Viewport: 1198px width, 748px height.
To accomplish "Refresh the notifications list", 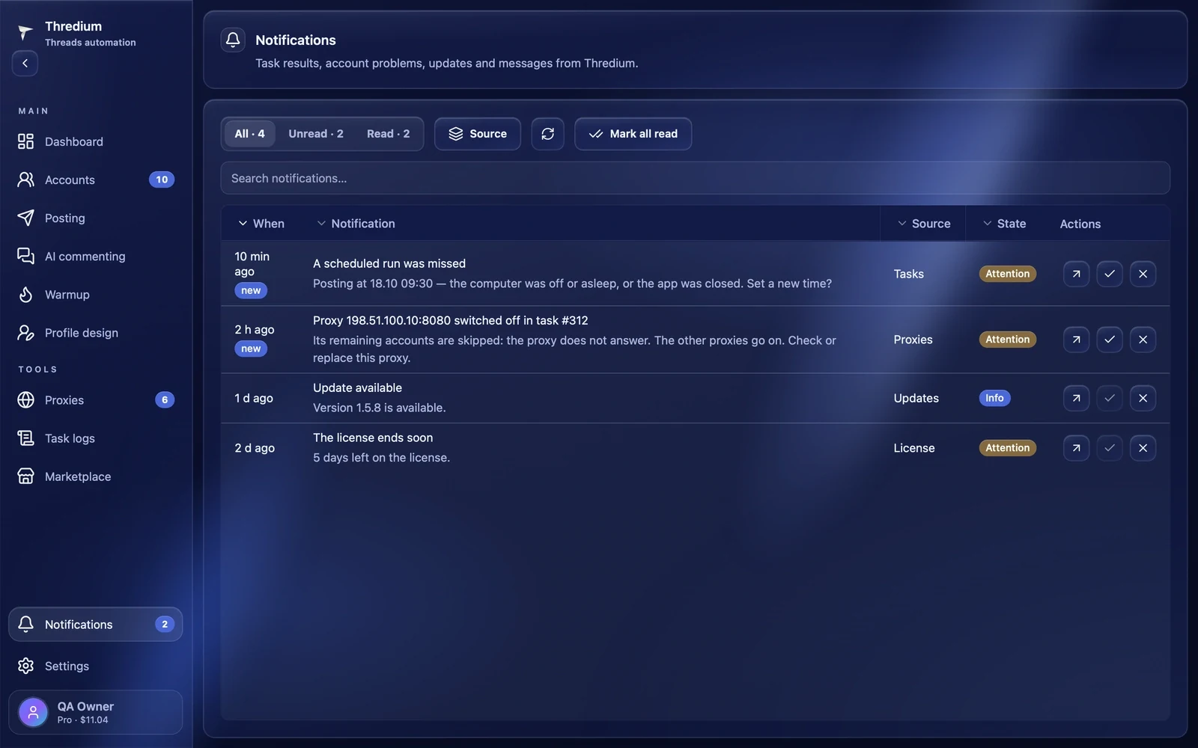I will pyautogui.click(x=548, y=134).
